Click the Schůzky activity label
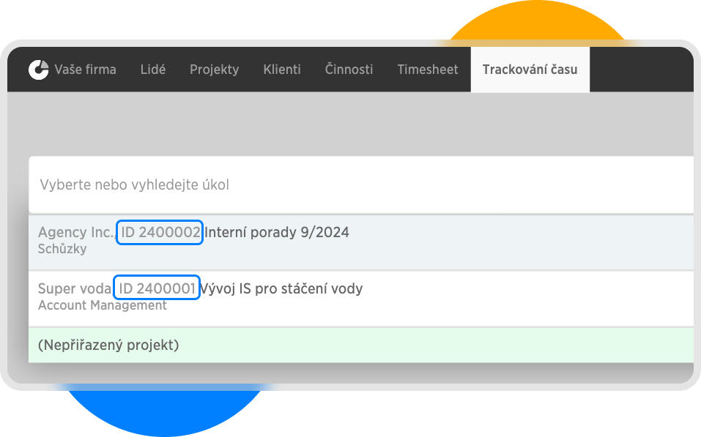Image resolution: width=701 pixels, height=437 pixels. (x=62, y=249)
